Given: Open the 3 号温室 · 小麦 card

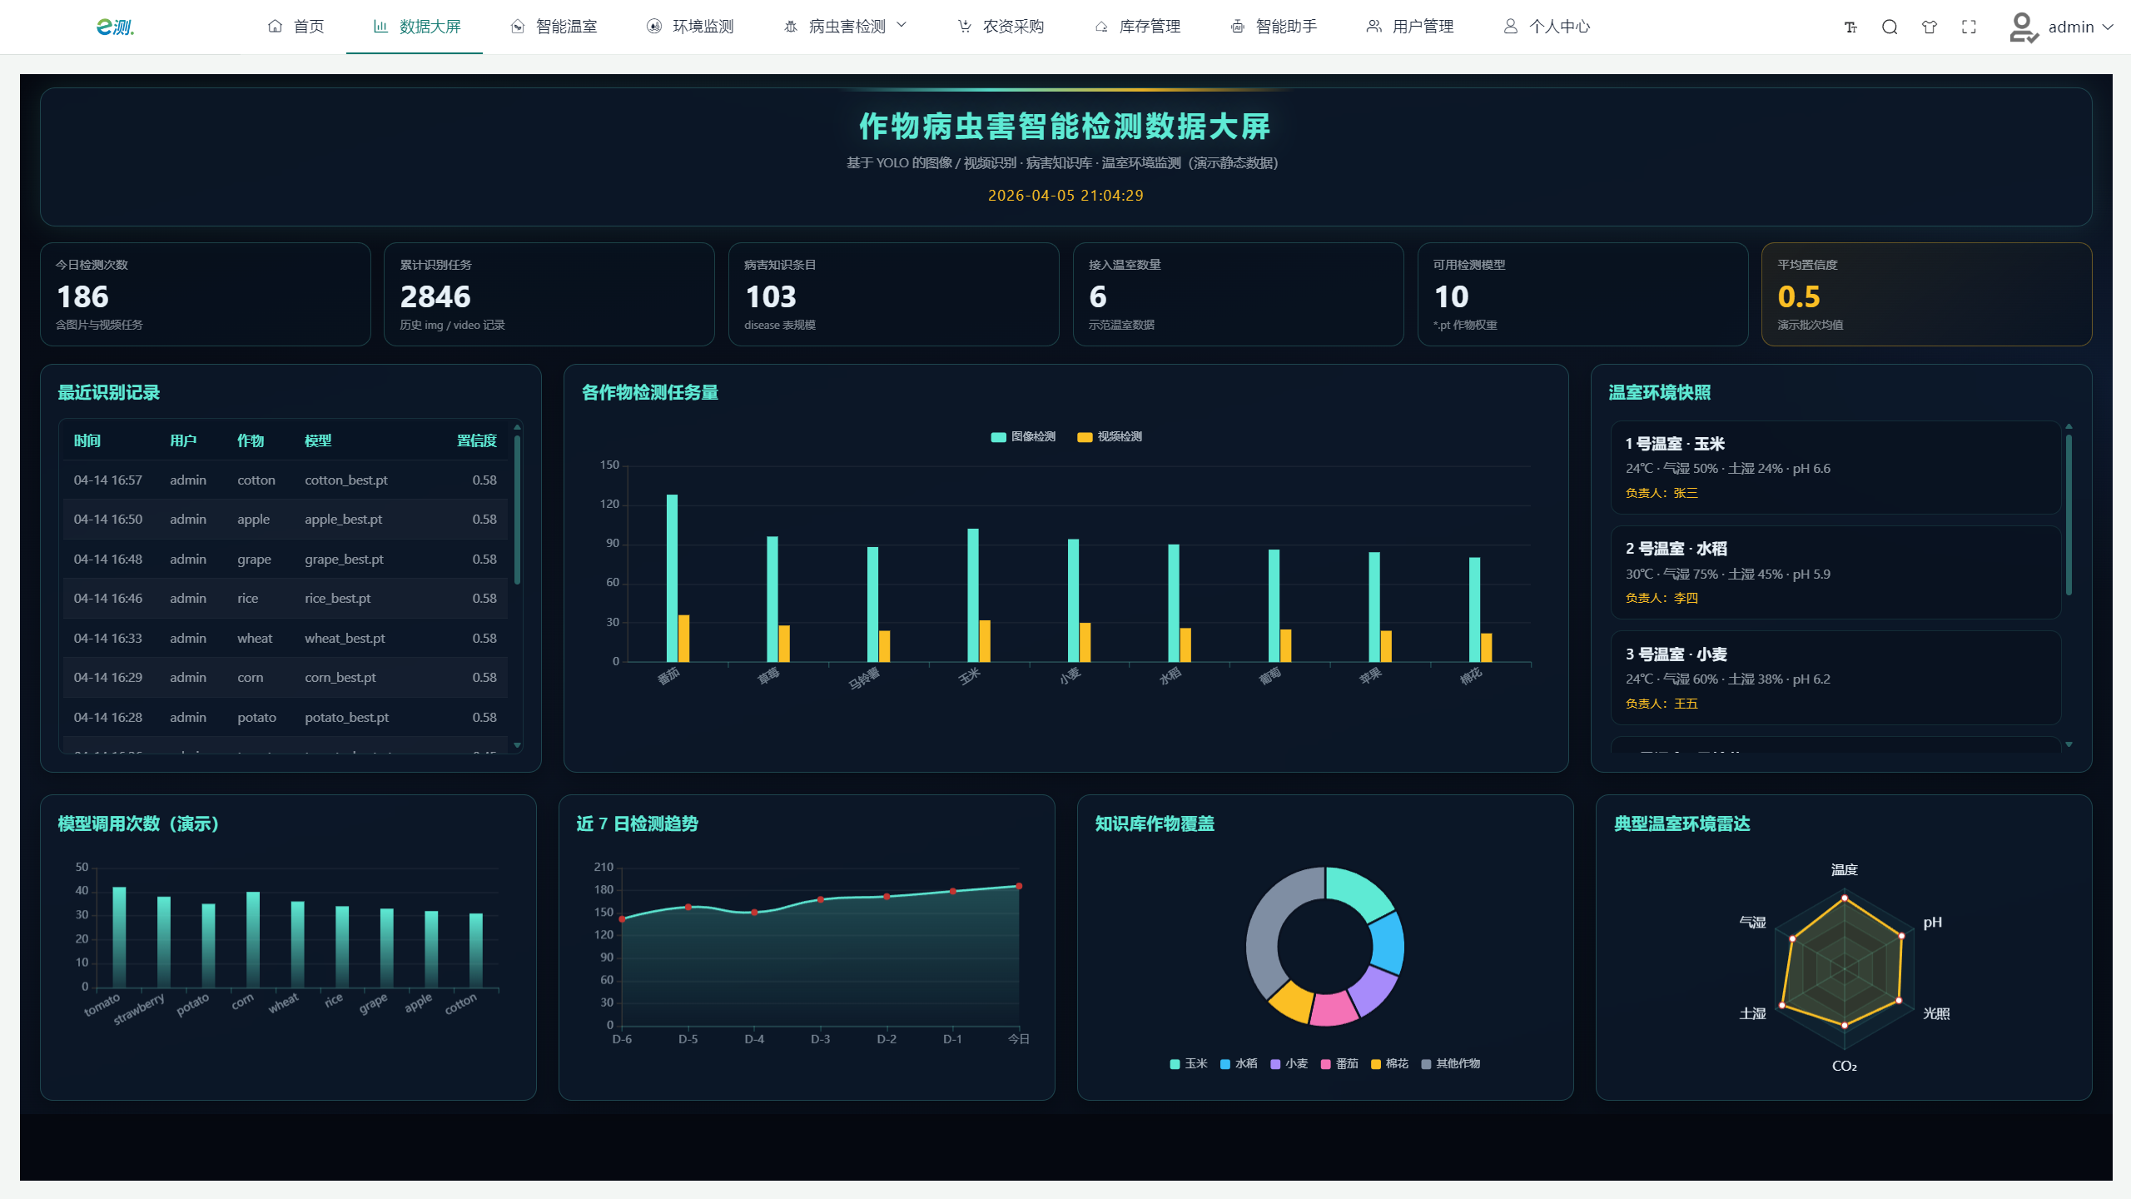Looking at the screenshot, I should pyautogui.click(x=1835, y=678).
